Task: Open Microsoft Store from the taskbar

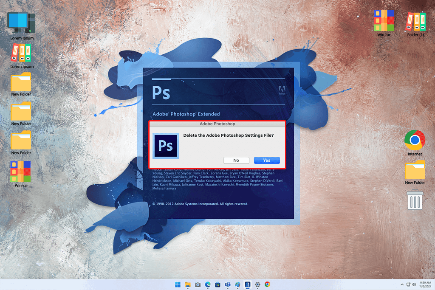Action: [x=218, y=284]
